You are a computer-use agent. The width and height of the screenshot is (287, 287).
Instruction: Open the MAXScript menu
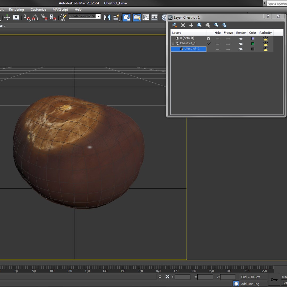[60, 10]
